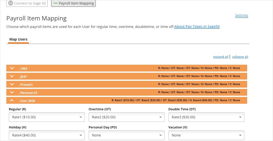Screen dimensions: 273x141
Task: Click the collapse all link
Action: 240,57
